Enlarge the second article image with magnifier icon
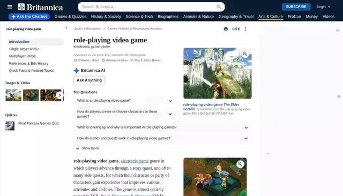The height and width of the screenshot is (196, 343). pos(240,164)
